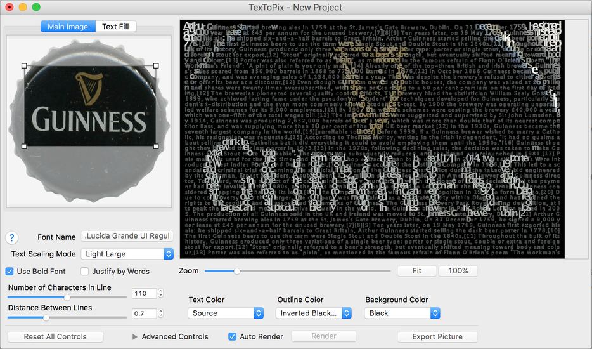Switch to the Text Fill tab
This screenshot has width=592, height=349.
[x=115, y=27]
